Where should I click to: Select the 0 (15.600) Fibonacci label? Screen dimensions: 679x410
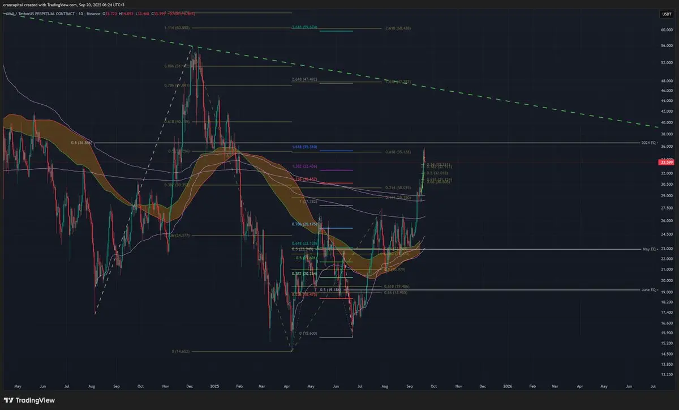(x=310, y=334)
